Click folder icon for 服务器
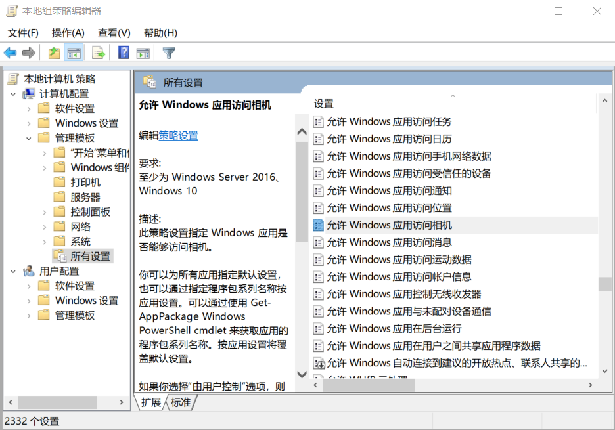This screenshot has width=615, height=430. 60,197
